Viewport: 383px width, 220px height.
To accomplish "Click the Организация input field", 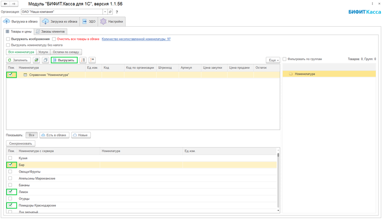I will tap(61, 11).
